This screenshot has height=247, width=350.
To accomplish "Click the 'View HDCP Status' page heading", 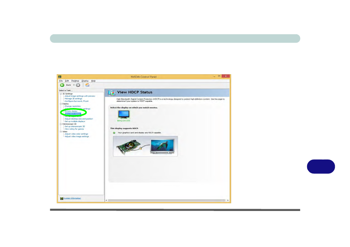I will pos(135,92).
